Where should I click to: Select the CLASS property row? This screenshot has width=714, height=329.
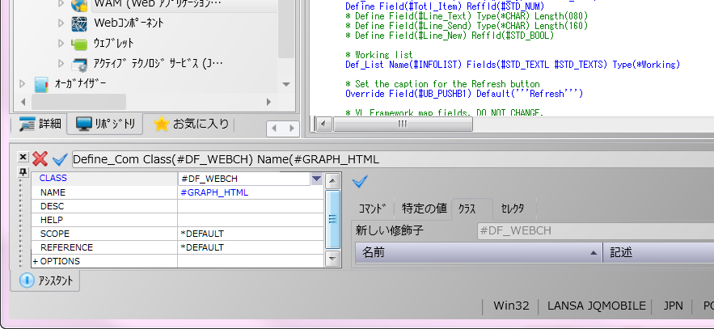178,179
